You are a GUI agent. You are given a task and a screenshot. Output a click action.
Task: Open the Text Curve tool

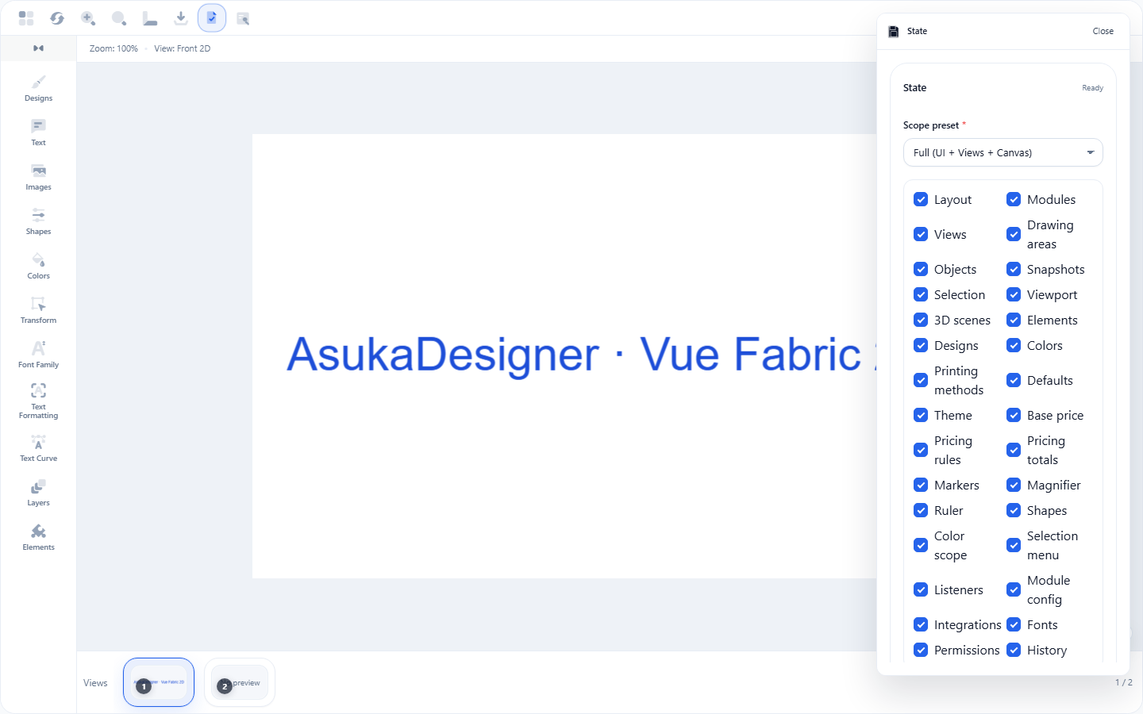(x=38, y=449)
